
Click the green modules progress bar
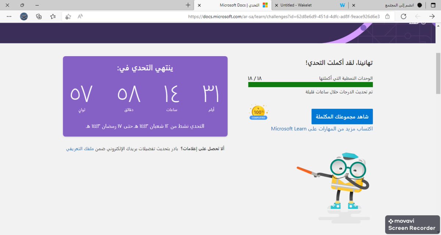[311, 85]
